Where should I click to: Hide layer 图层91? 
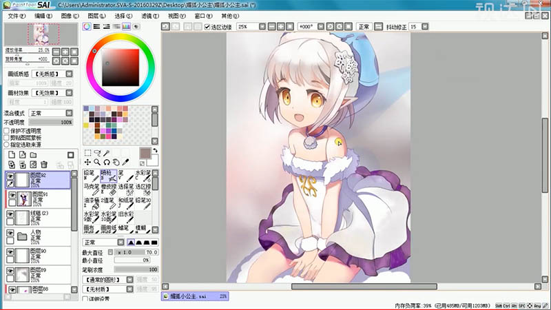[x=12, y=195]
